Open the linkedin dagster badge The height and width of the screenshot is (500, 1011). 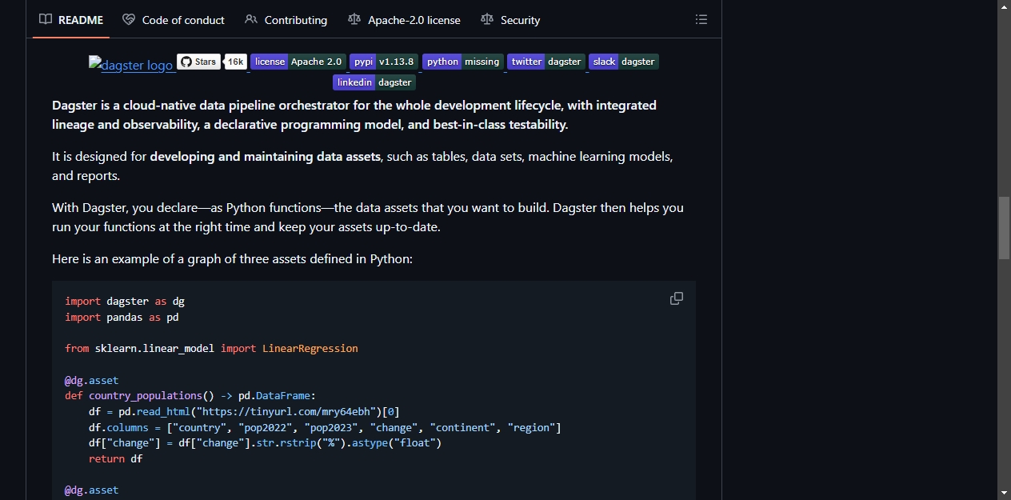pos(374,82)
